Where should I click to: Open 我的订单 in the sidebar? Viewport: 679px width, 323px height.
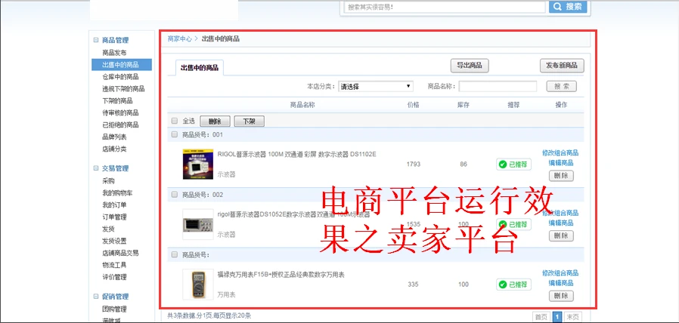click(x=114, y=205)
